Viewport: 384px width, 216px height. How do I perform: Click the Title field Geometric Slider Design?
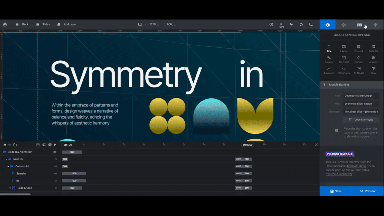(361, 96)
